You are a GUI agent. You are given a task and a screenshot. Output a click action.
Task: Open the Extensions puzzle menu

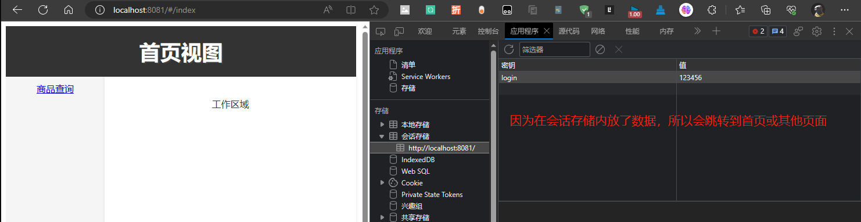coord(712,10)
